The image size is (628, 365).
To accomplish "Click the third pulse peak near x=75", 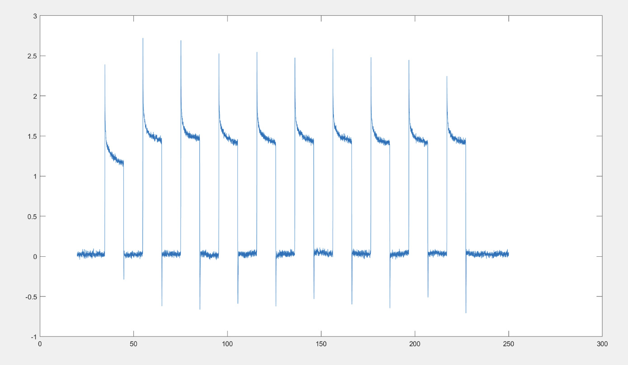I will (x=181, y=42).
